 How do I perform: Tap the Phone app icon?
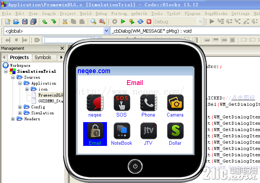149,103
